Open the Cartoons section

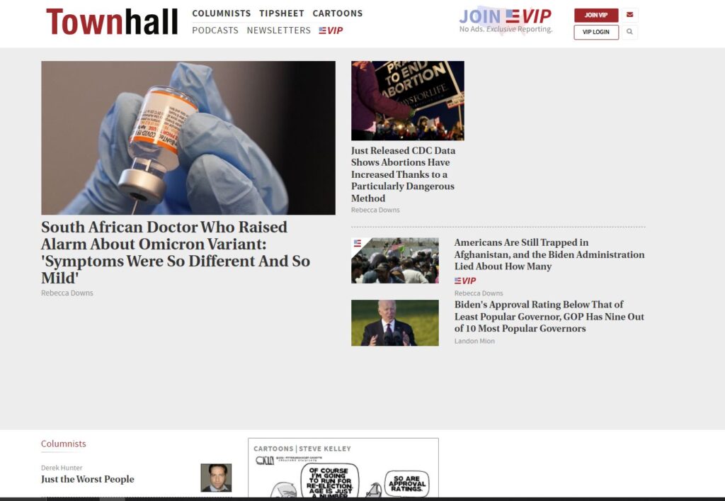point(338,13)
